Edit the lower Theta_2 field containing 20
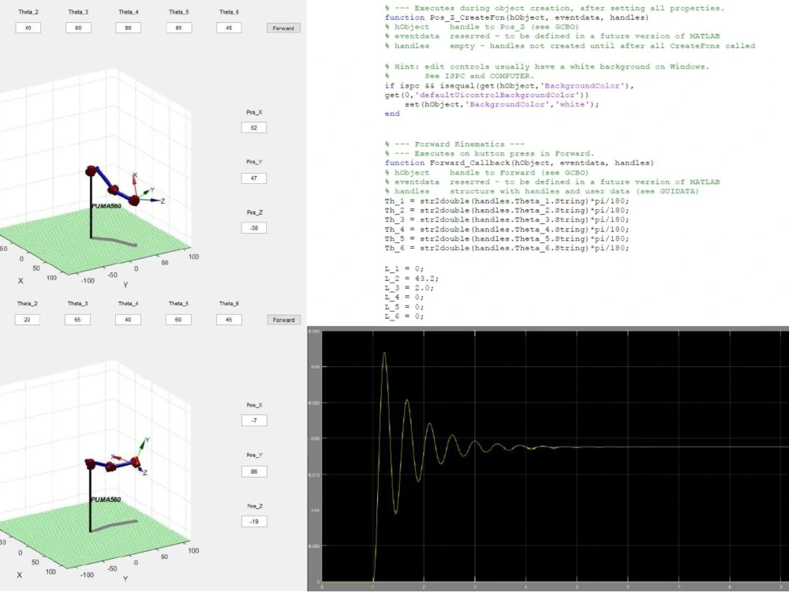The width and height of the screenshot is (789, 592). coord(28,320)
